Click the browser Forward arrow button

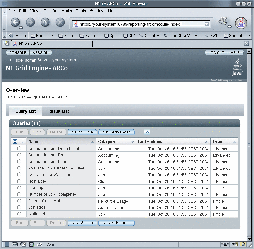click(x=30, y=22)
